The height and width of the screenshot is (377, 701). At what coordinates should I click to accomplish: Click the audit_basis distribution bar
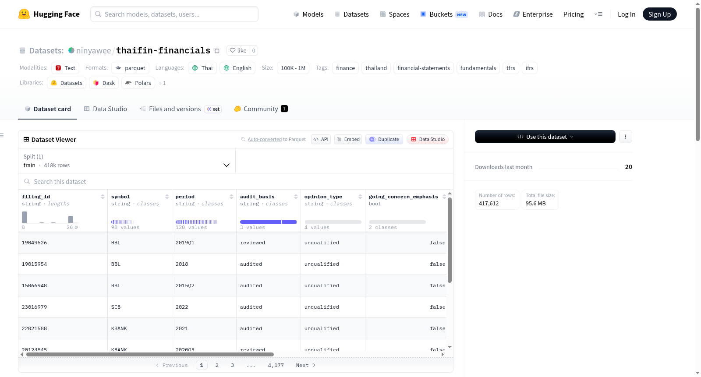pos(268,222)
